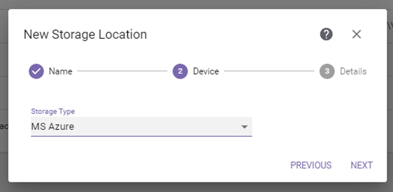
Task: Select the Device step label
Action: pyautogui.click(x=206, y=71)
